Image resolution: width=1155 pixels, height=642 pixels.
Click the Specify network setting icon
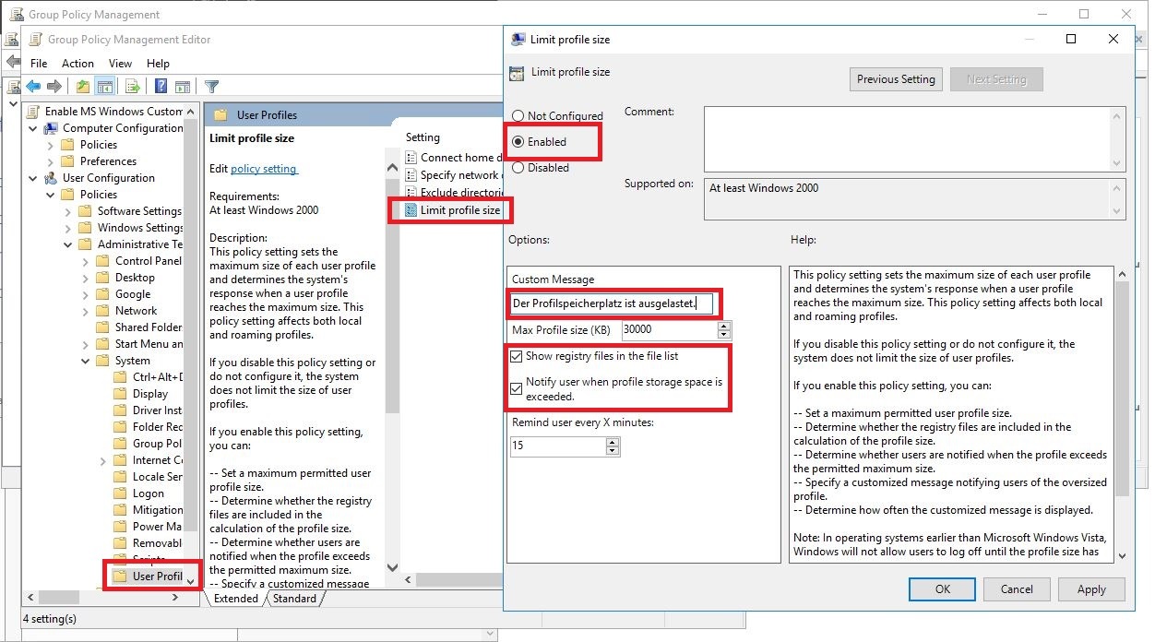(411, 175)
